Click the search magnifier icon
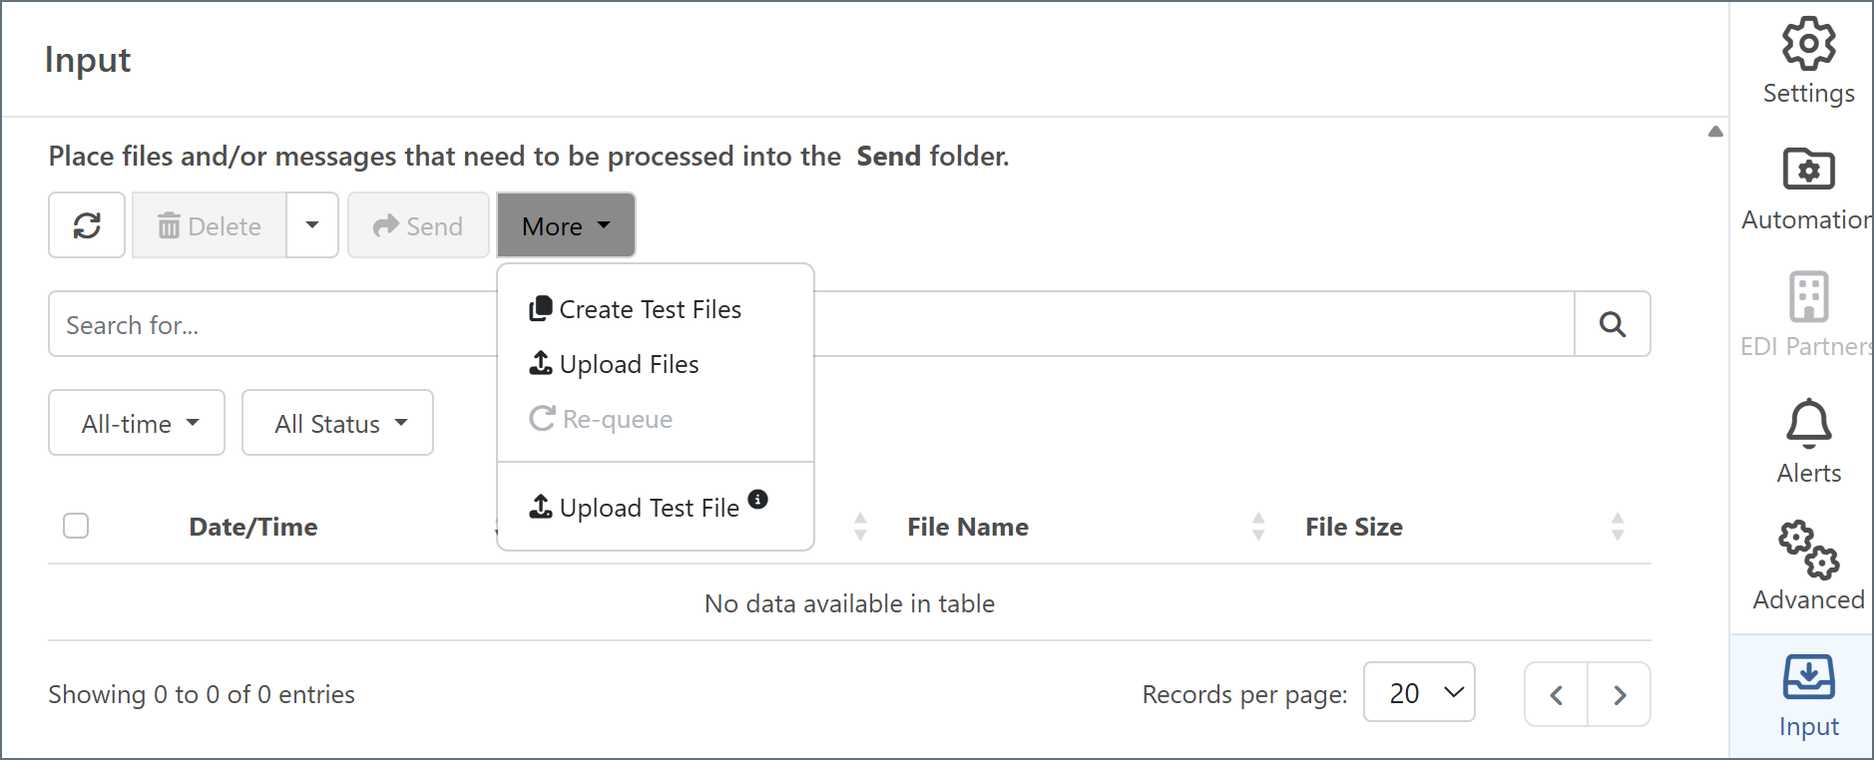Viewport: 1874px width, 760px height. [1612, 324]
